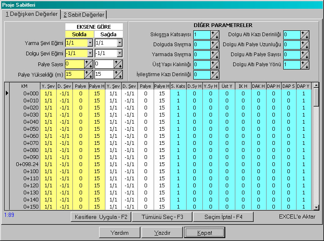Click spinner icon next to Sıkışma Katsayısı

tap(215, 35)
